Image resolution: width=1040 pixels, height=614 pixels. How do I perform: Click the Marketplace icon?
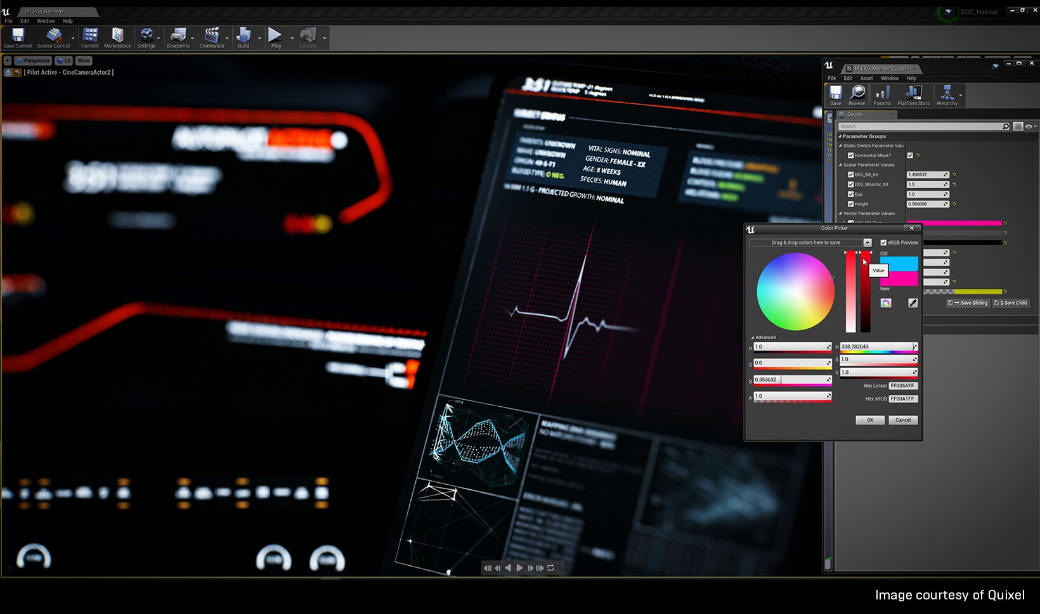pyautogui.click(x=117, y=36)
